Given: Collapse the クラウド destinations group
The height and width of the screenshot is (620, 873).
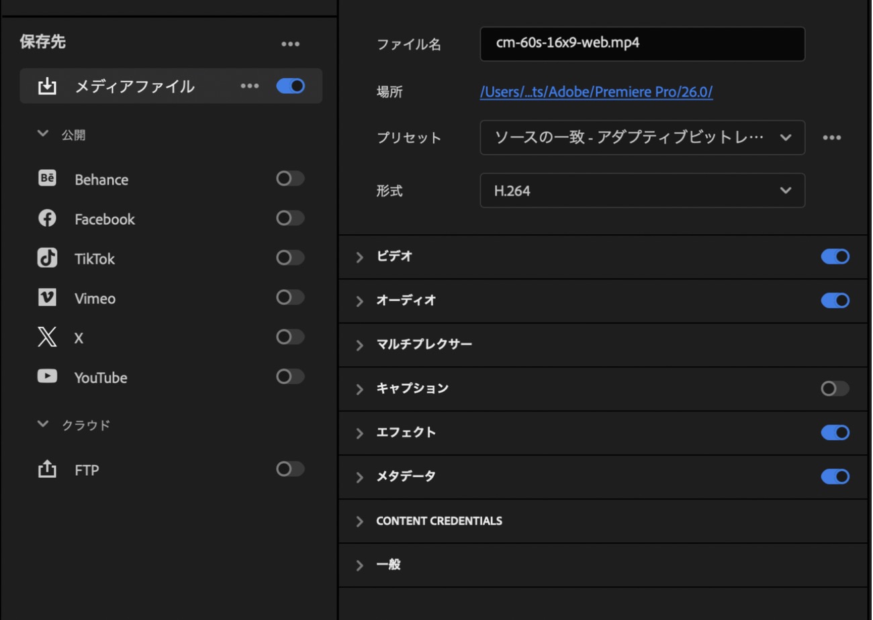Looking at the screenshot, I should [44, 424].
